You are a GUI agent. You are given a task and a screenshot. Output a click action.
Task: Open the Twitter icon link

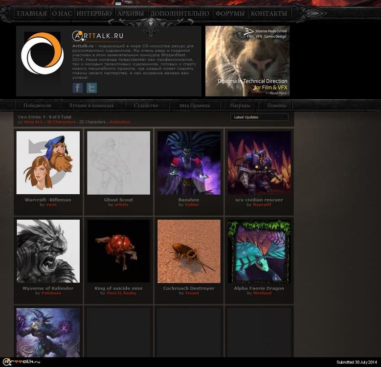click(x=91, y=88)
